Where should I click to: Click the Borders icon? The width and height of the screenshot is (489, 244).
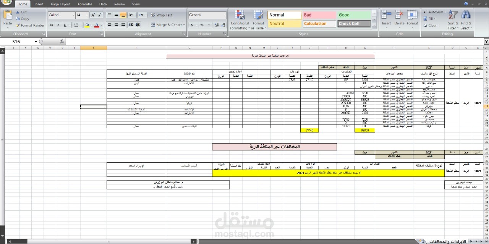pyautogui.click(x=76, y=25)
